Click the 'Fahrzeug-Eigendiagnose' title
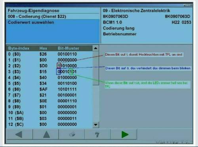The image size is (198, 147). (33, 11)
